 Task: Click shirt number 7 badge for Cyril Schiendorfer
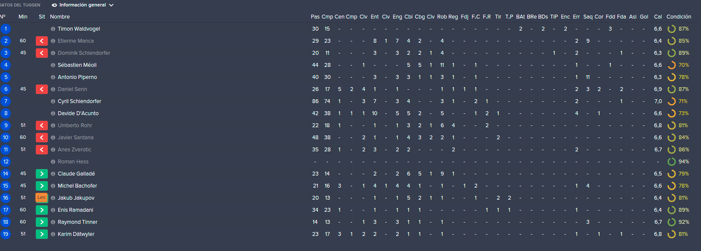coord(6,101)
